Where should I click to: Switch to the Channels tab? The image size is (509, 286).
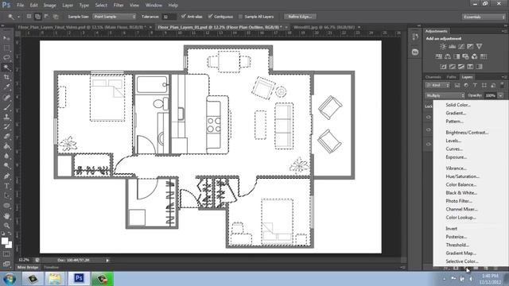pyautogui.click(x=433, y=77)
